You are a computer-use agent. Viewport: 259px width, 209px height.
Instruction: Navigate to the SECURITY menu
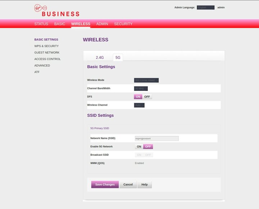[x=123, y=24]
